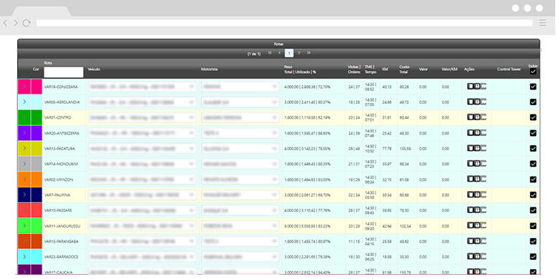Click crosshair action icon in VAR05-AEROLANDIA row
Screen dimensions: 556x279
pyautogui.click(x=477, y=102)
